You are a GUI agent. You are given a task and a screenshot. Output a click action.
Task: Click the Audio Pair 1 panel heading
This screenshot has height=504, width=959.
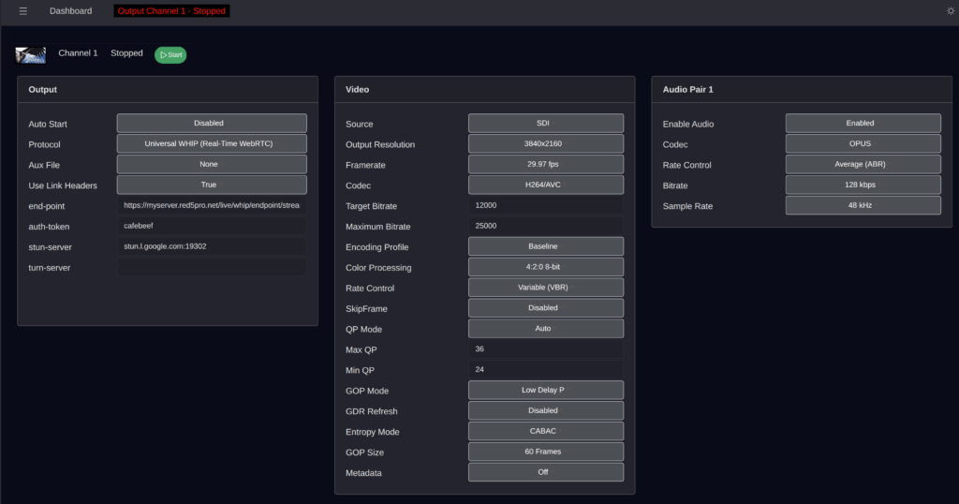click(x=688, y=89)
